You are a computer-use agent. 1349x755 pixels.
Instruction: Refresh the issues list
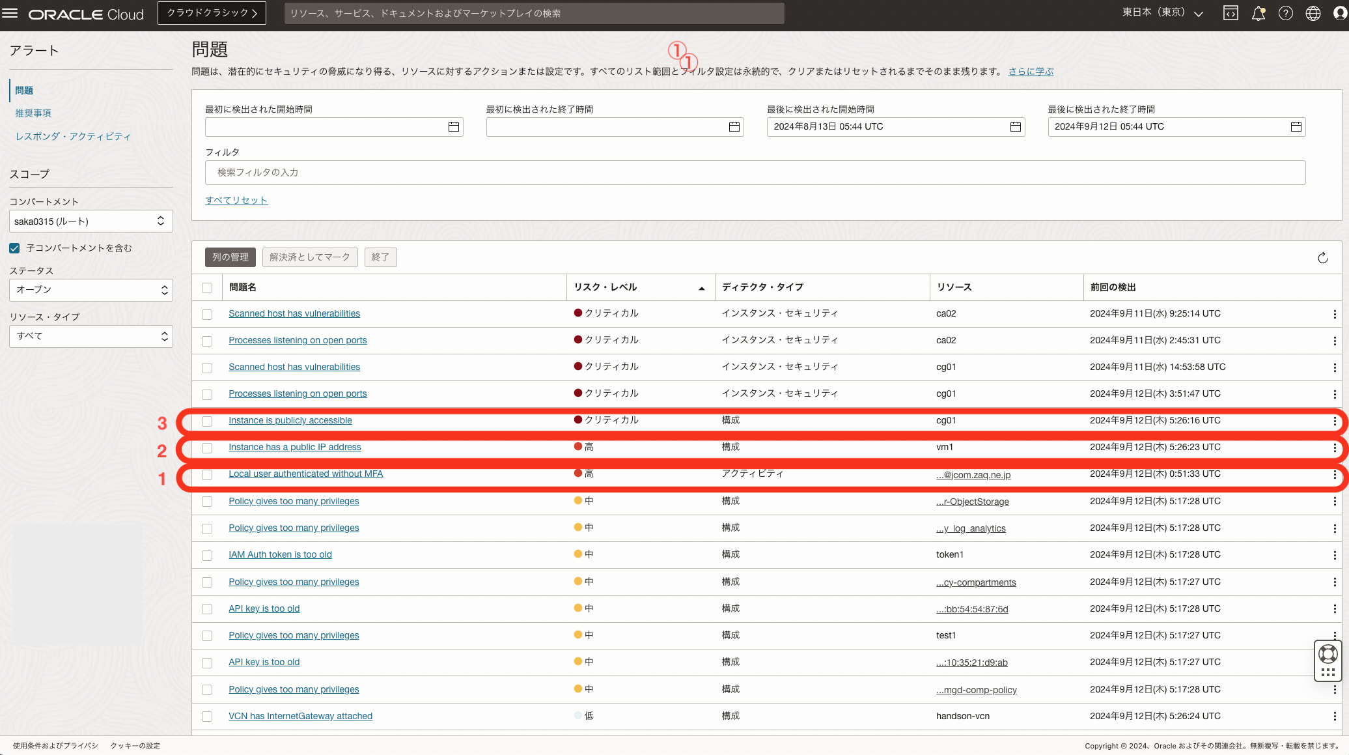click(x=1322, y=257)
